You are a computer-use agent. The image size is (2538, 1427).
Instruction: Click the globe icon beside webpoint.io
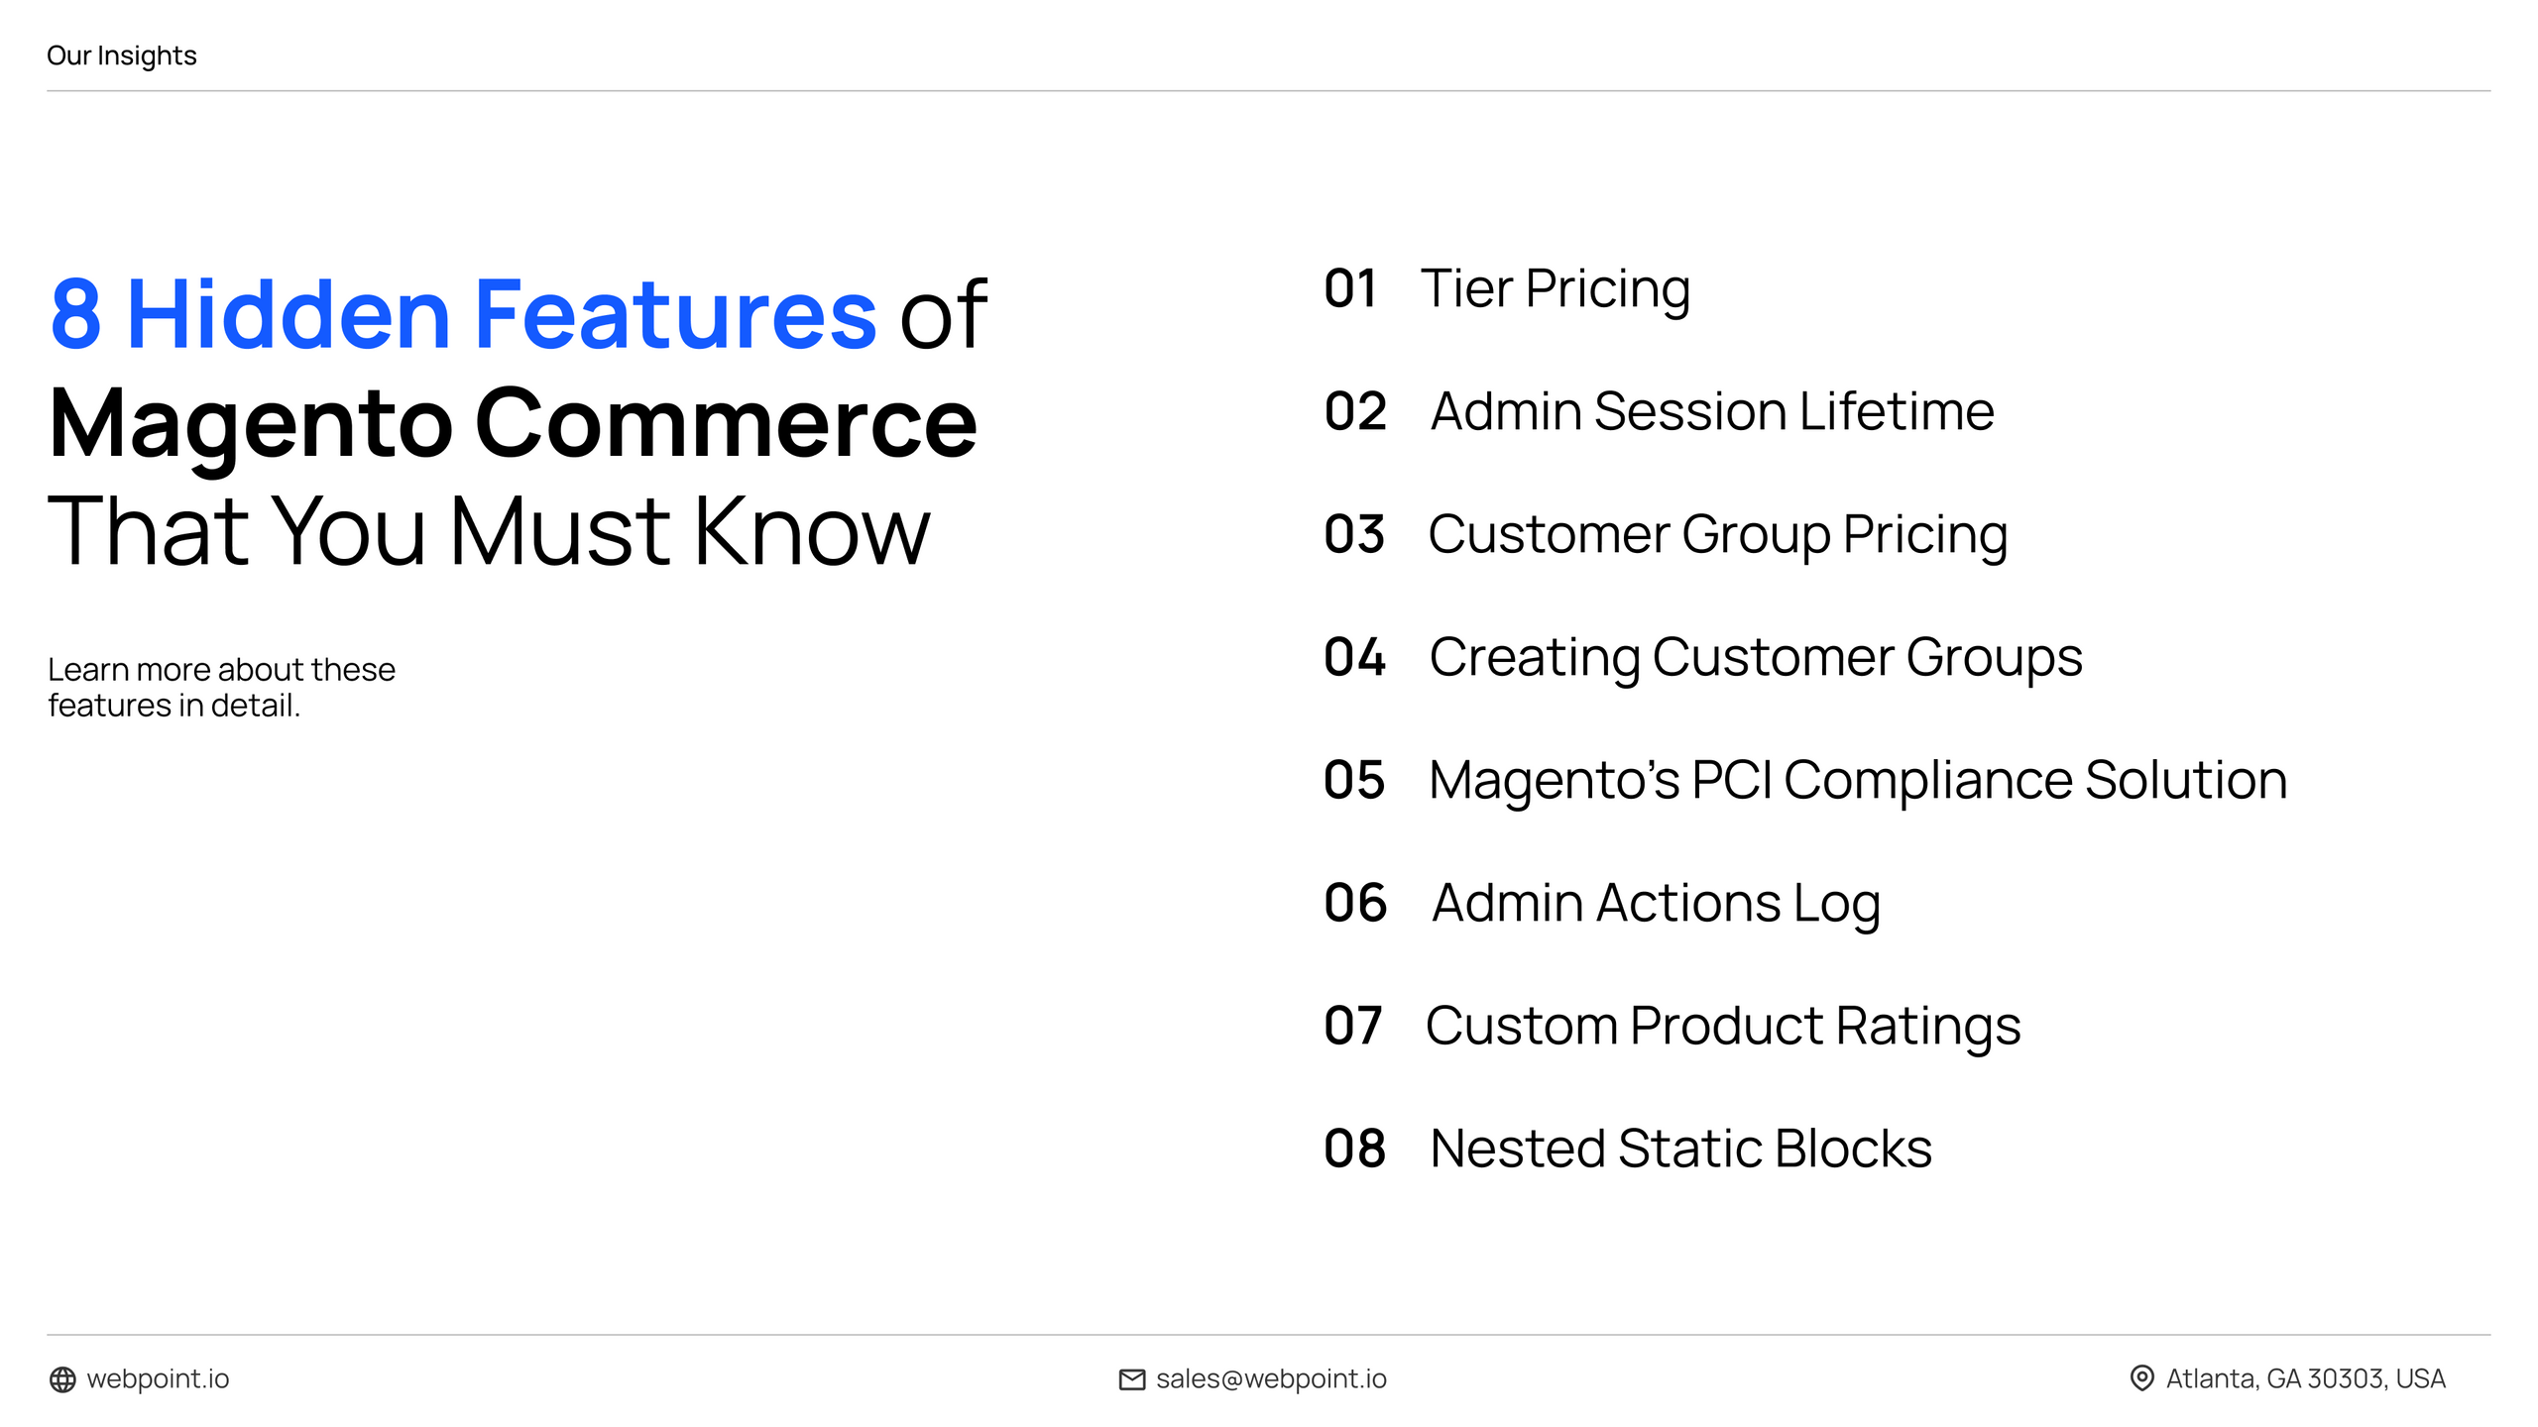(x=62, y=1379)
